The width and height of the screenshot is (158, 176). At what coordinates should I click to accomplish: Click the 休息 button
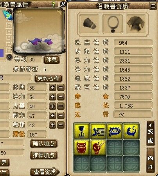[52, 60]
